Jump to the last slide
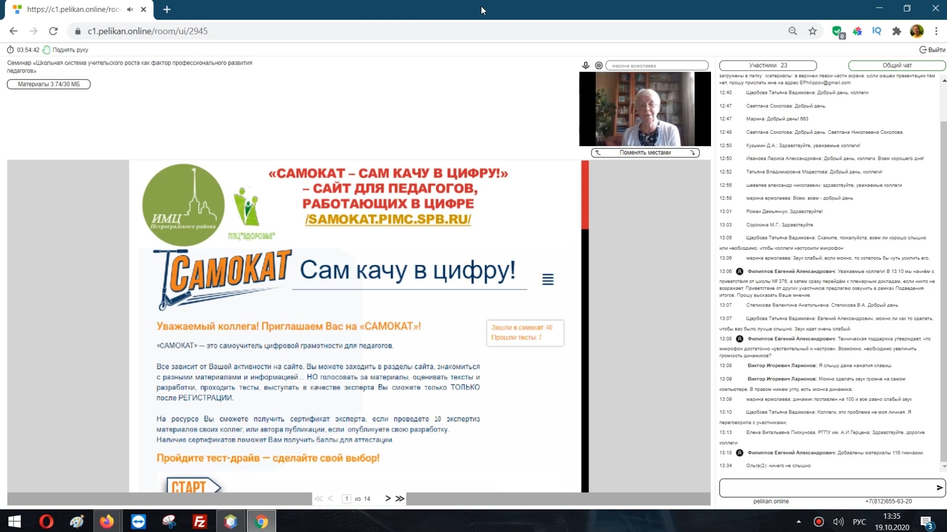Viewport: 947px width, 532px height. click(x=400, y=498)
